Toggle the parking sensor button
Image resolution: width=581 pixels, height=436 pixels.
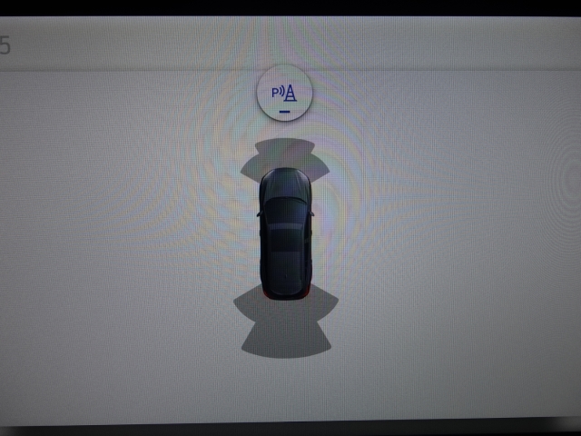coord(284,93)
